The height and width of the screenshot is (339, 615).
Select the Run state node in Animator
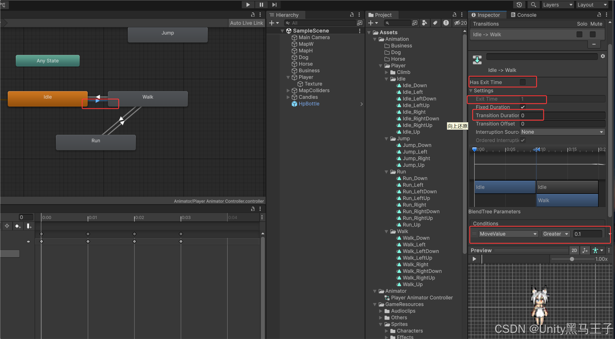[96, 142]
